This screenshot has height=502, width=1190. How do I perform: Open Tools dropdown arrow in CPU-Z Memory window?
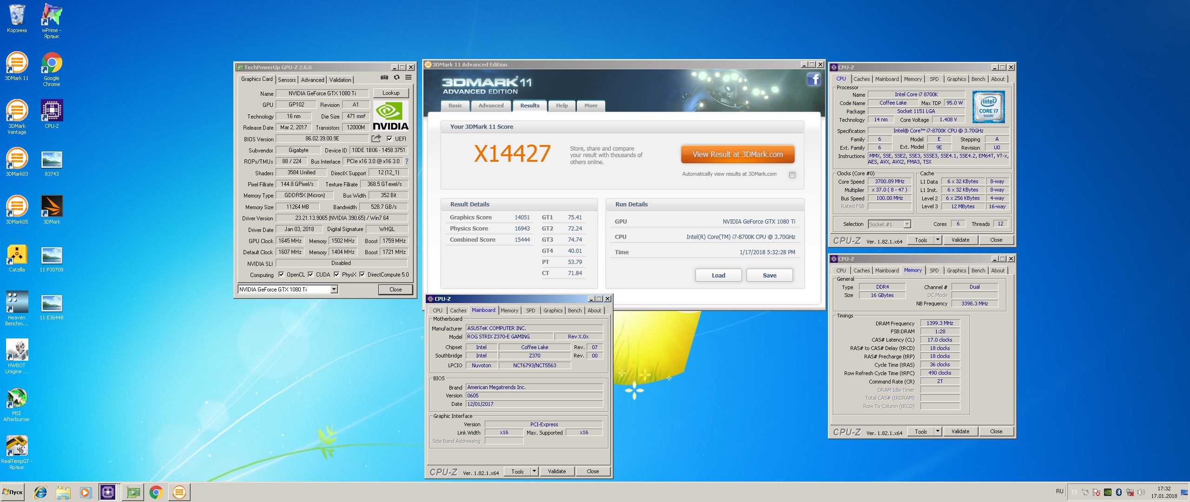tap(938, 431)
